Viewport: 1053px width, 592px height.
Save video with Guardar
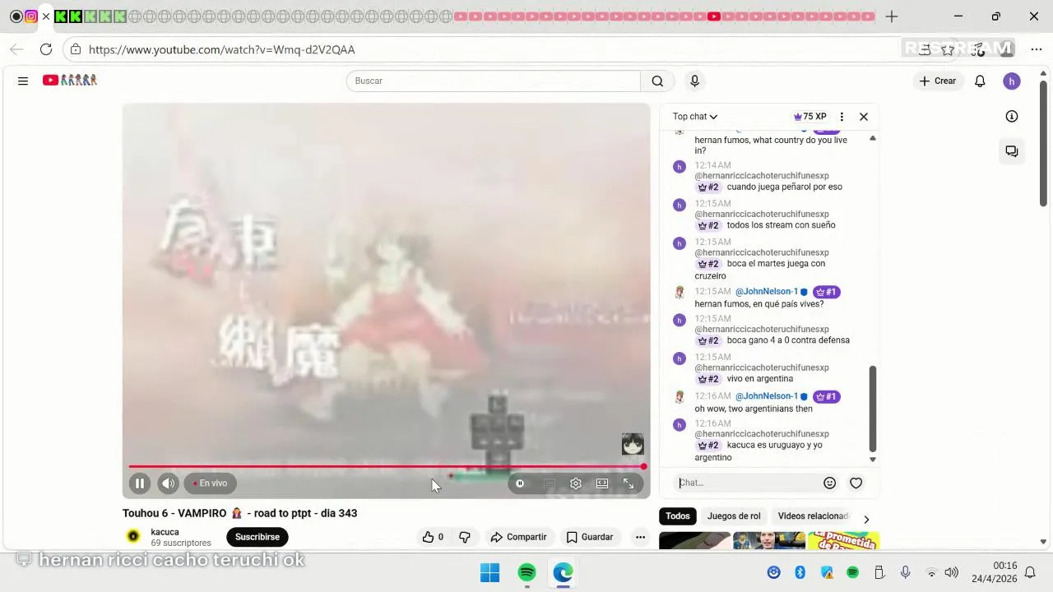click(x=589, y=537)
